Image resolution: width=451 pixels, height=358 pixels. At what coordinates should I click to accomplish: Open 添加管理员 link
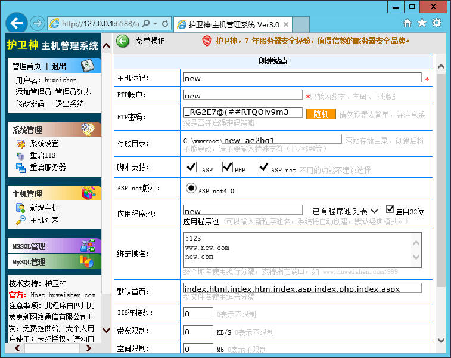pyautogui.click(x=33, y=92)
